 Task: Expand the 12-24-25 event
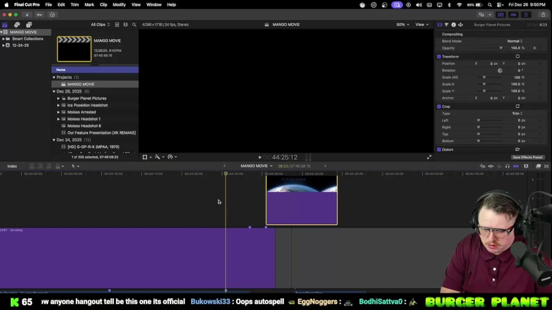point(3,45)
